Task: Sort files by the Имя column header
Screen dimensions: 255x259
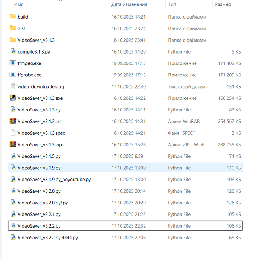Action: [20, 4]
